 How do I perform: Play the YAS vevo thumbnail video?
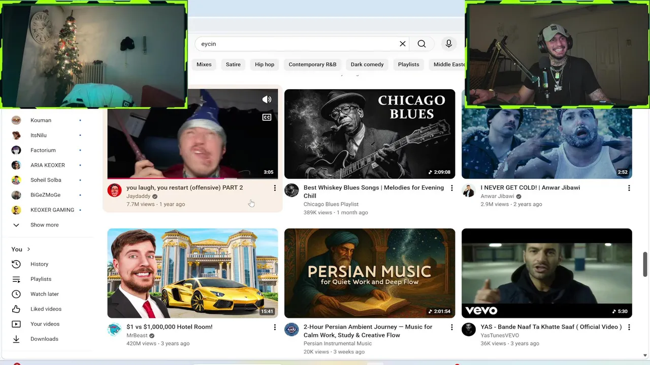[547, 273]
